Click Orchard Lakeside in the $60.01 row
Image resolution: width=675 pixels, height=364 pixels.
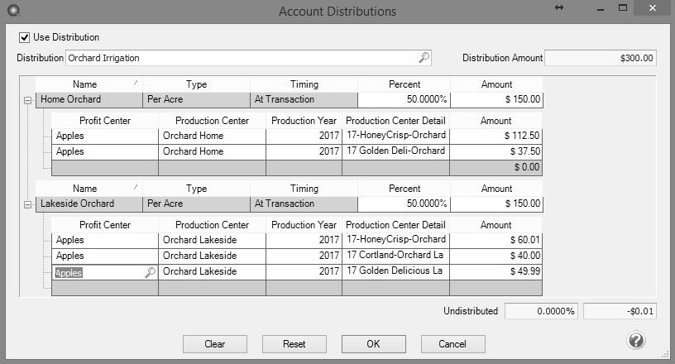tap(213, 241)
